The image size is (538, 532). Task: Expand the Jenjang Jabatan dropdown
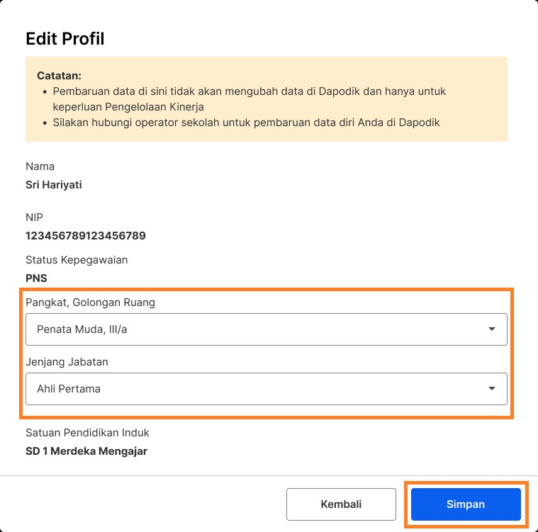click(266, 389)
